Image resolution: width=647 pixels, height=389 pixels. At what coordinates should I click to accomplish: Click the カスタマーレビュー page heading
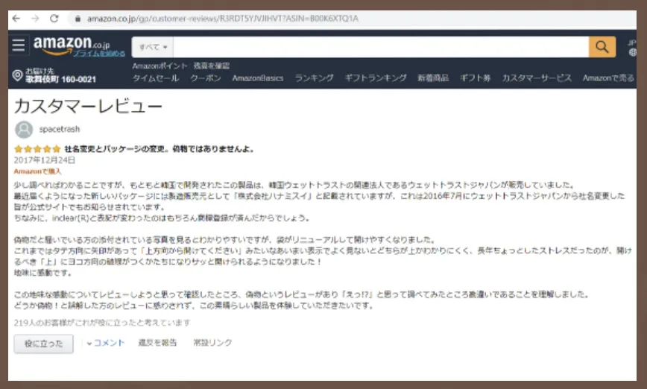[88, 107]
